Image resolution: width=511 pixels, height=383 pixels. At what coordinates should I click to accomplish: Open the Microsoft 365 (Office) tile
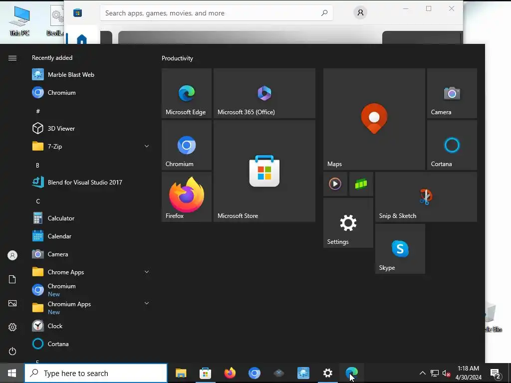point(264,93)
